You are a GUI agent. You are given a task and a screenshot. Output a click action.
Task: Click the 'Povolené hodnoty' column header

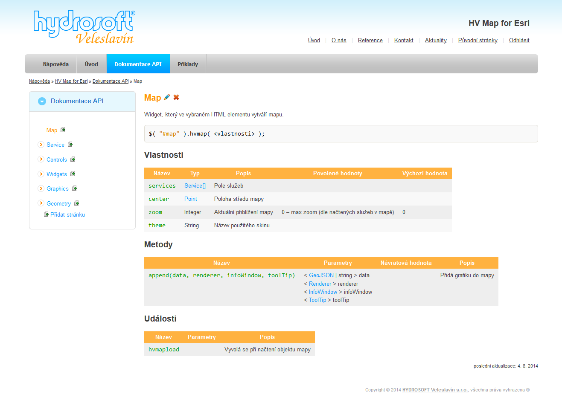tap(338, 173)
